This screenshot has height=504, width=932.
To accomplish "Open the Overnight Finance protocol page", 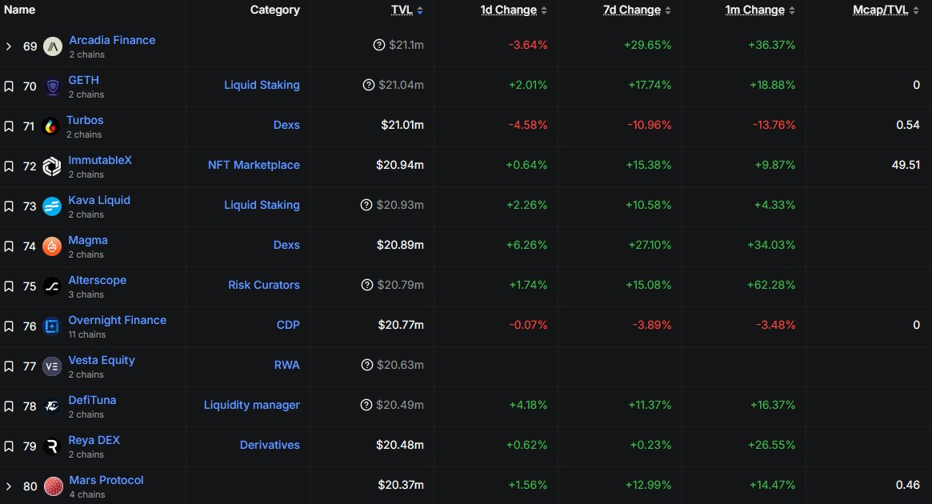I will coord(117,320).
